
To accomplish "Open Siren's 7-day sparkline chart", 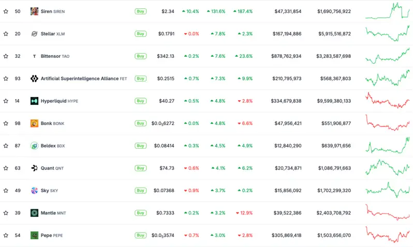I will [x=388, y=11].
